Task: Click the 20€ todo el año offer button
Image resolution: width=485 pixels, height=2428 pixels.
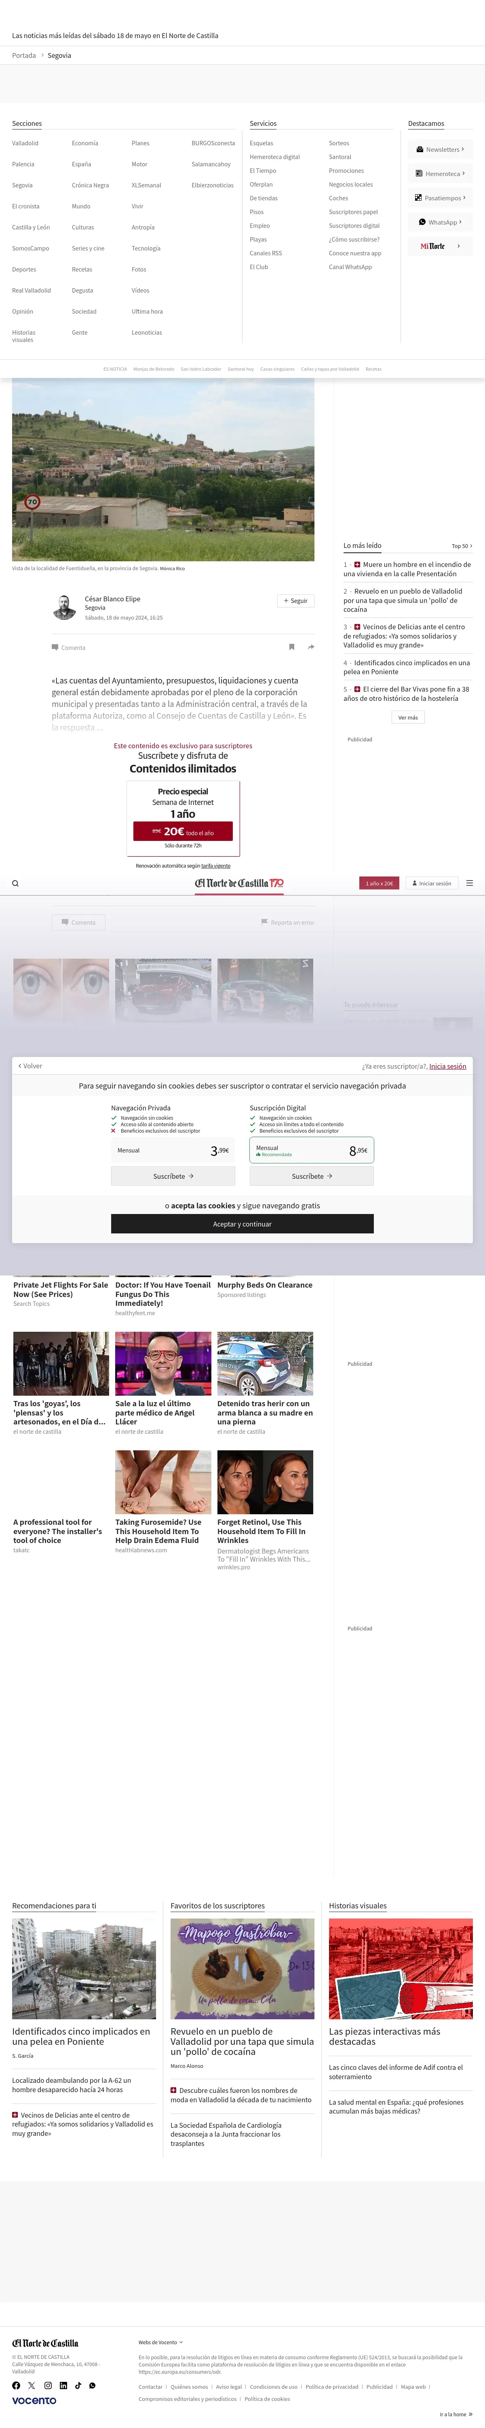Action: point(183,831)
